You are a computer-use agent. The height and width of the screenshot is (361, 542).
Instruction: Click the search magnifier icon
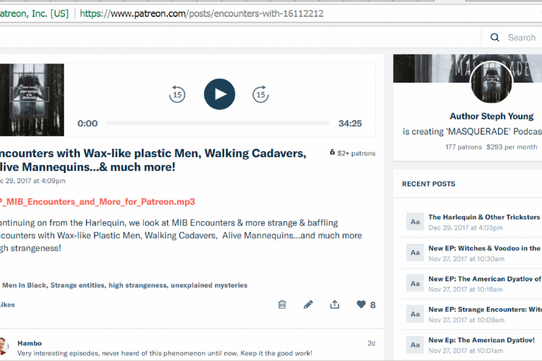point(495,38)
